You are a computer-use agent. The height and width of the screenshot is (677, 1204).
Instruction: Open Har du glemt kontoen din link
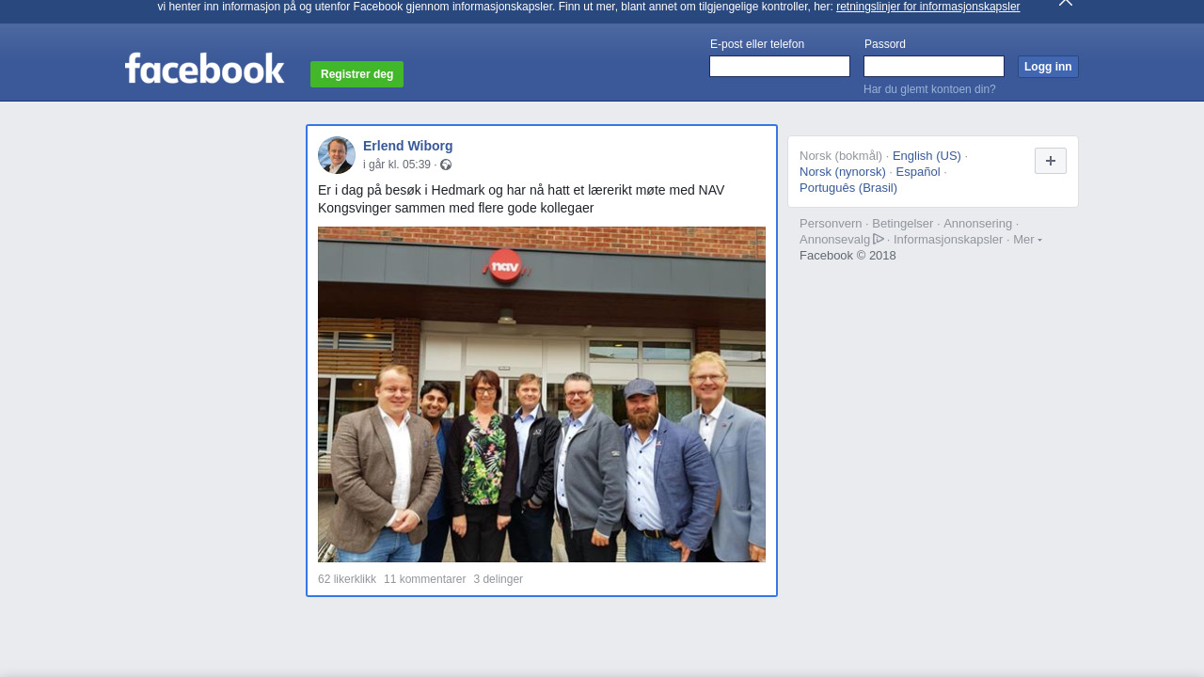click(929, 89)
